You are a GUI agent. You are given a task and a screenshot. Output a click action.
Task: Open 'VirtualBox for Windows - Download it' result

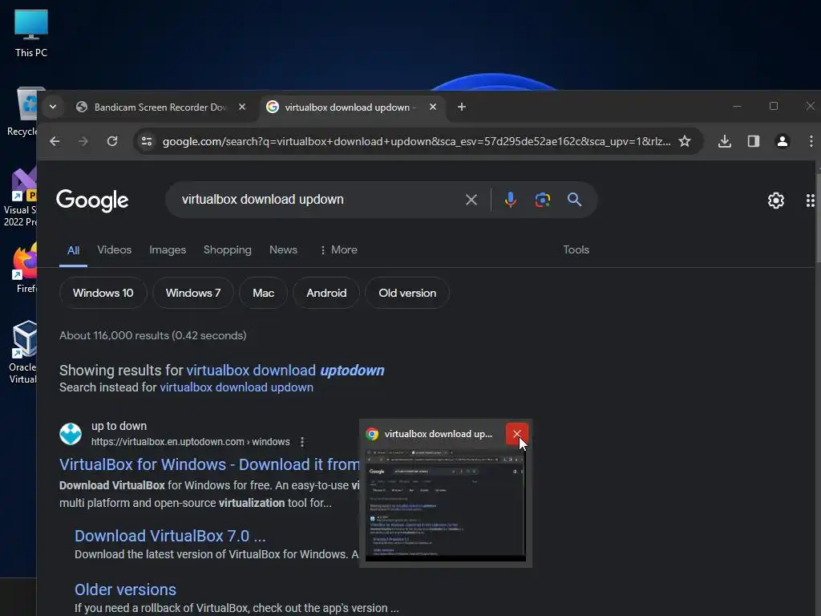click(209, 464)
